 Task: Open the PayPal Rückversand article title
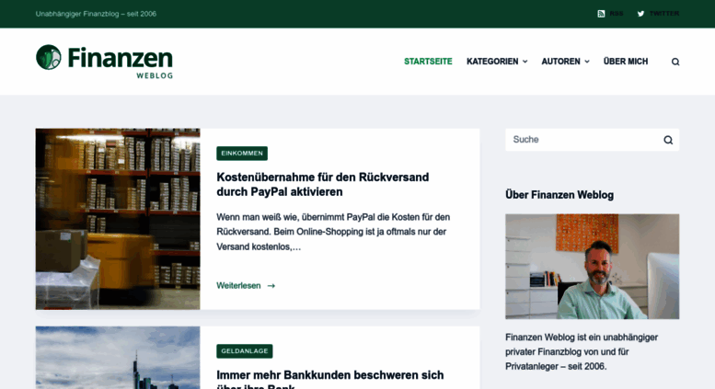[322, 185]
